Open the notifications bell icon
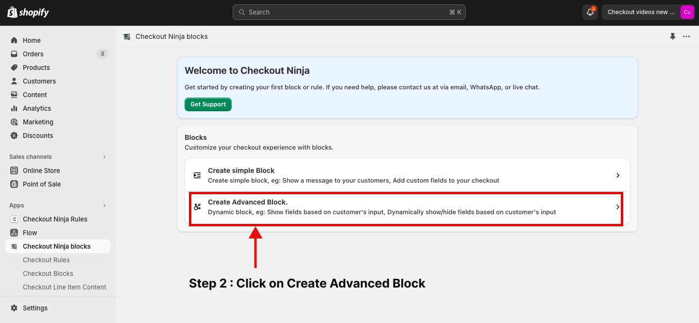 coord(590,12)
